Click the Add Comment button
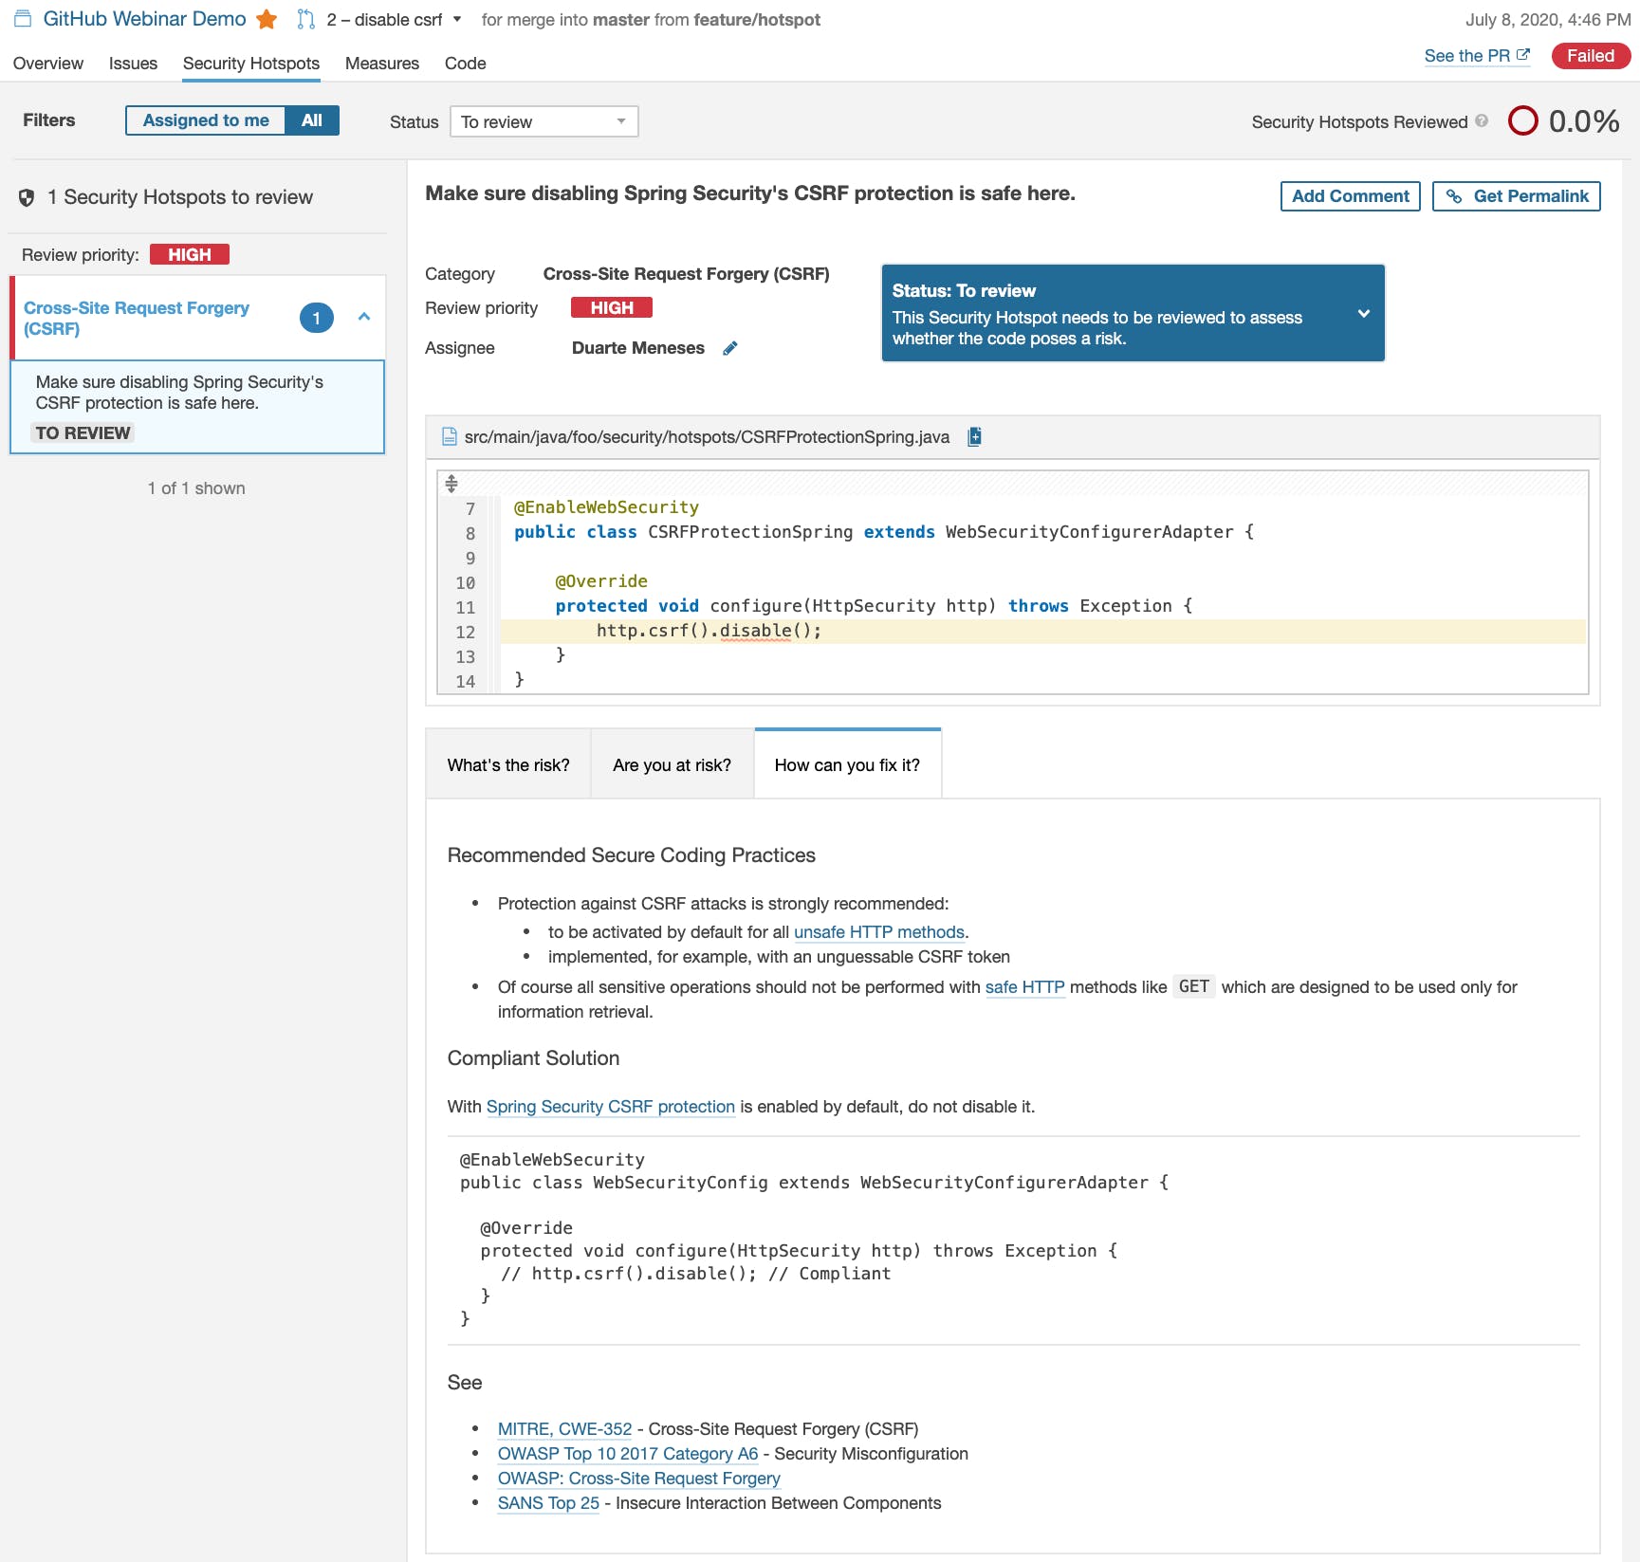Screen dimensions: 1640x1562 [1350, 195]
